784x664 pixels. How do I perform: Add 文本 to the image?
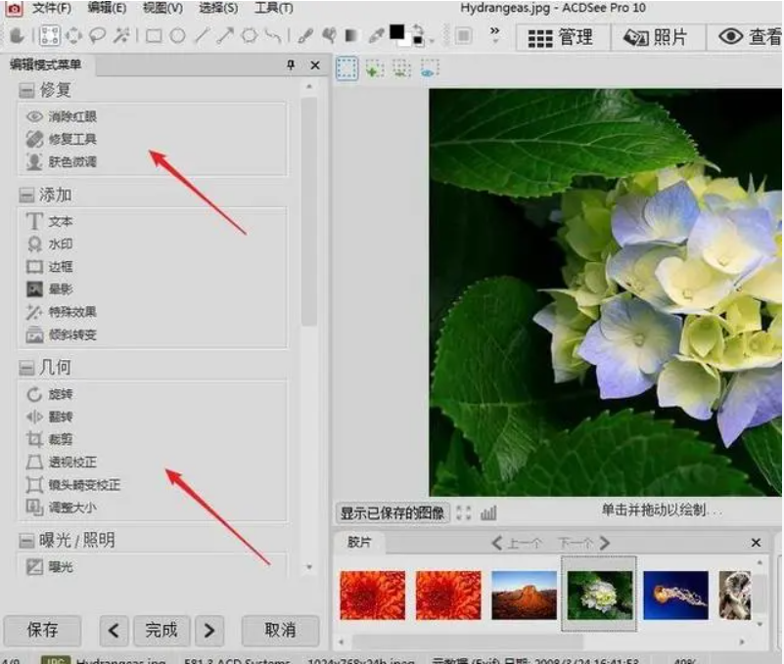[50, 221]
